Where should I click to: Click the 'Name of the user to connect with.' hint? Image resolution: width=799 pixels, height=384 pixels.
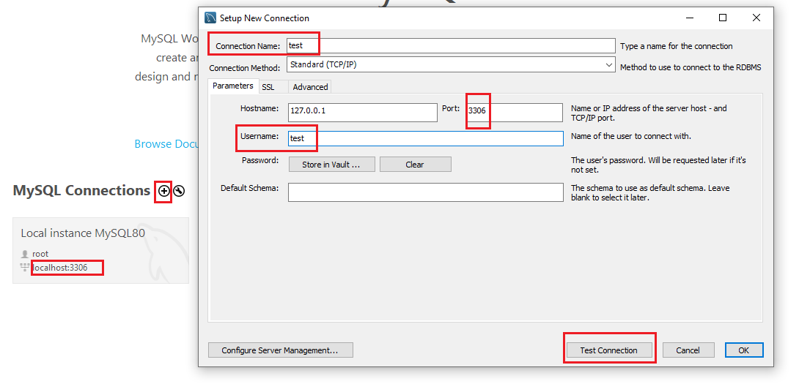pyautogui.click(x=631, y=136)
